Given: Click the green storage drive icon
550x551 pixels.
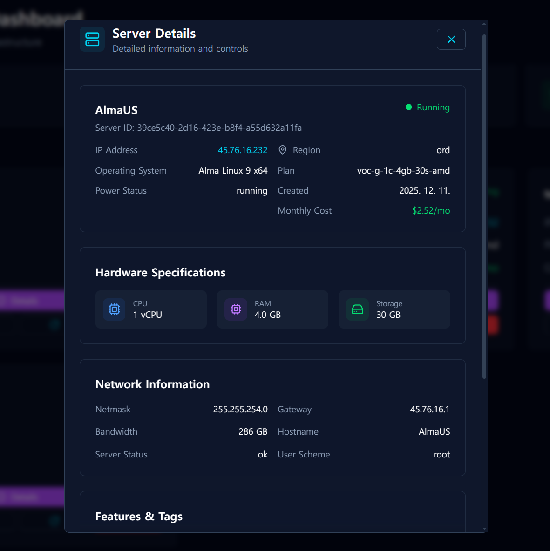Looking at the screenshot, I should (x=358, y=309).
